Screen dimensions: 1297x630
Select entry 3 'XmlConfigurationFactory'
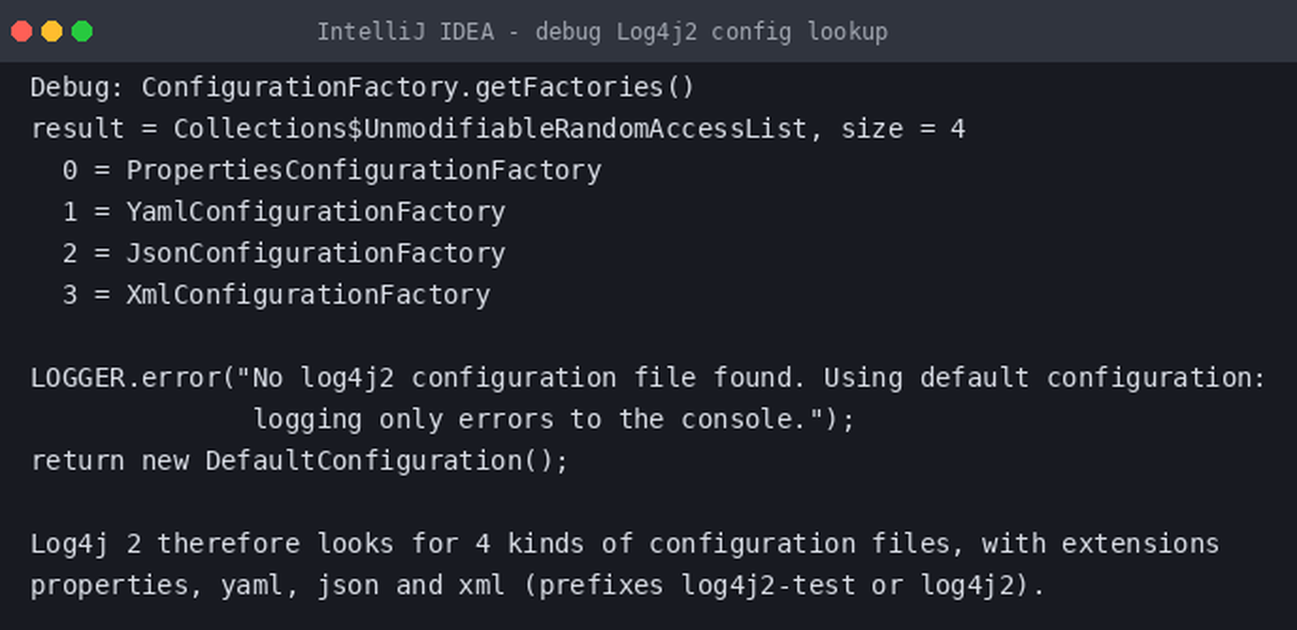tap(276, 295)
